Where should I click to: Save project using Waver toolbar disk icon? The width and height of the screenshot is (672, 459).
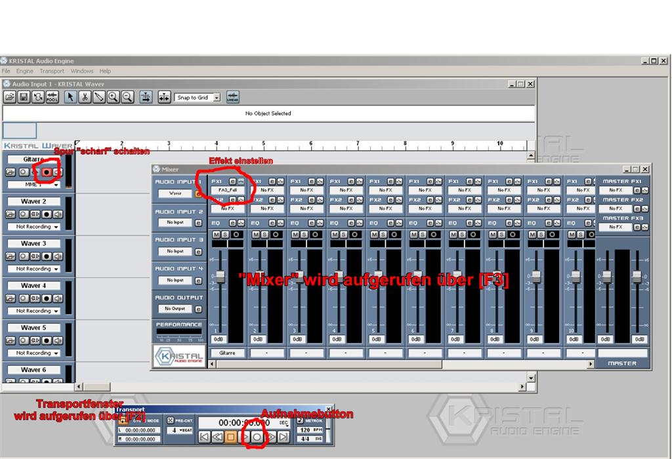24,98
